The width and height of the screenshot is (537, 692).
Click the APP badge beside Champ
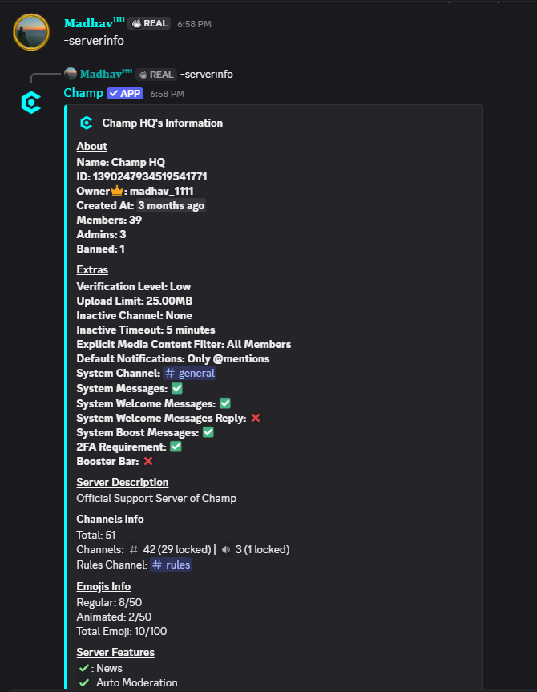tap(125, 93)
